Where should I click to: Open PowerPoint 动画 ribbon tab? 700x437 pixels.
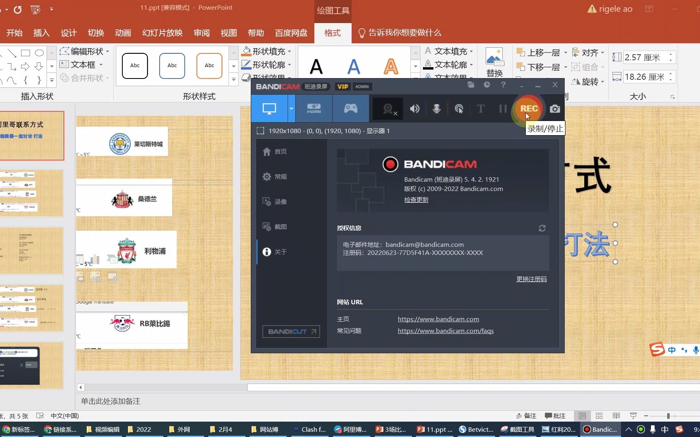pyautogui.click(x=123, y=33)
